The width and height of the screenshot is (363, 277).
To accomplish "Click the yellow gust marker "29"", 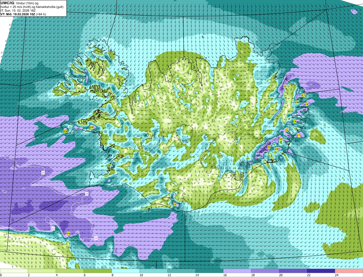I will (307, 104).
